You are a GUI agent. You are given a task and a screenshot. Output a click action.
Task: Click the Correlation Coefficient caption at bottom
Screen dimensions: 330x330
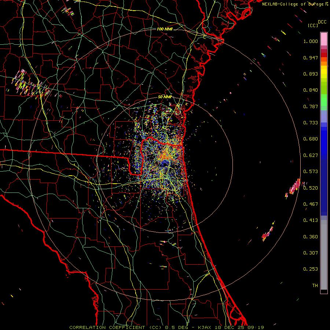(x=167, y=327)
